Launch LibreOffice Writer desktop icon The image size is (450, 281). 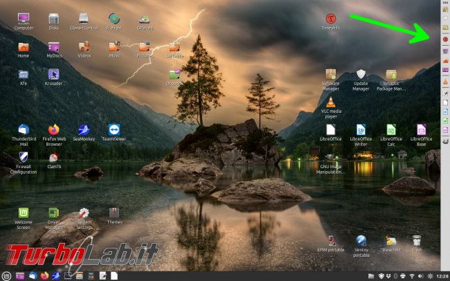click(x=361, y=129)
